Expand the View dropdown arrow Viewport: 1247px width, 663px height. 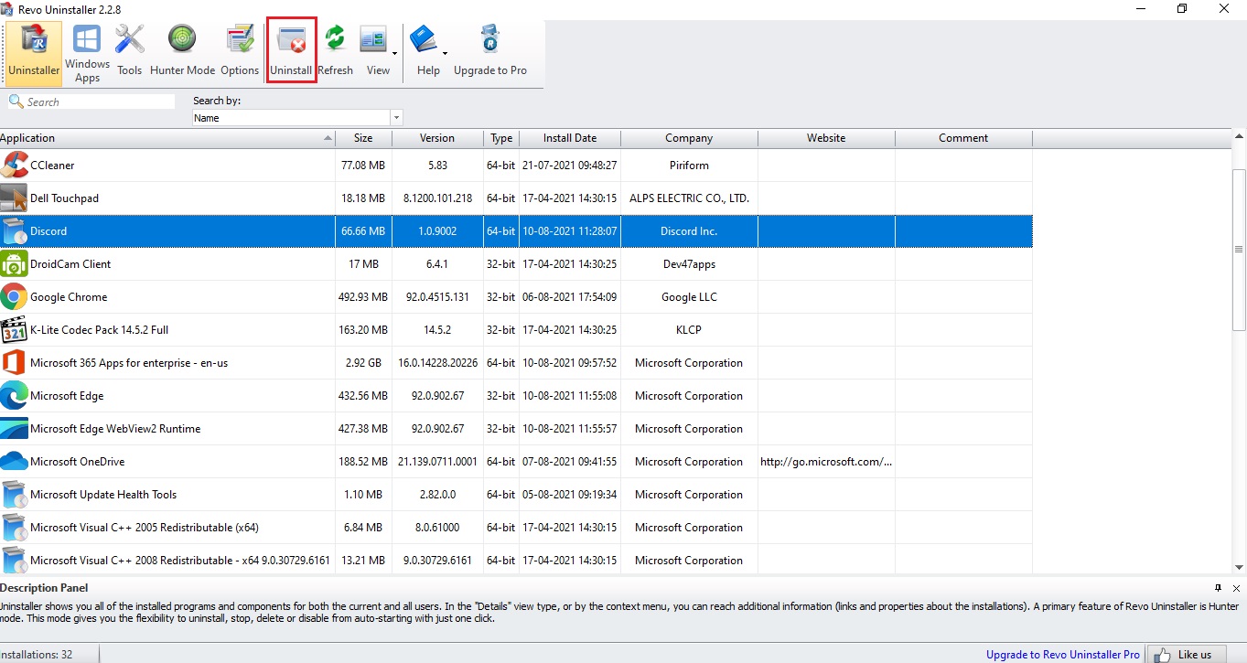395,52
